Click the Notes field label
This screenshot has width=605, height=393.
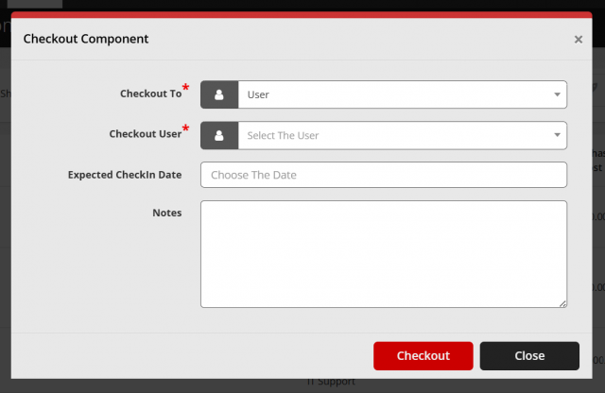(x=166, y=213)
